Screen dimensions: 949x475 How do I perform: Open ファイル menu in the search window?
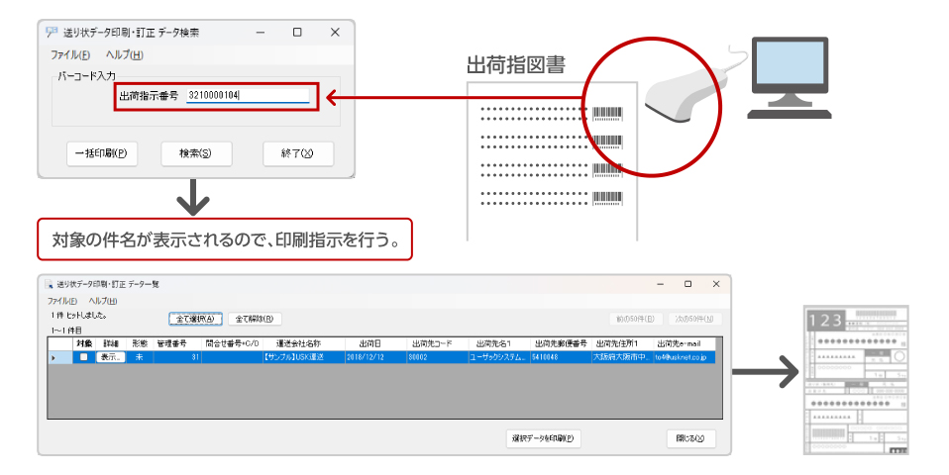69,55
